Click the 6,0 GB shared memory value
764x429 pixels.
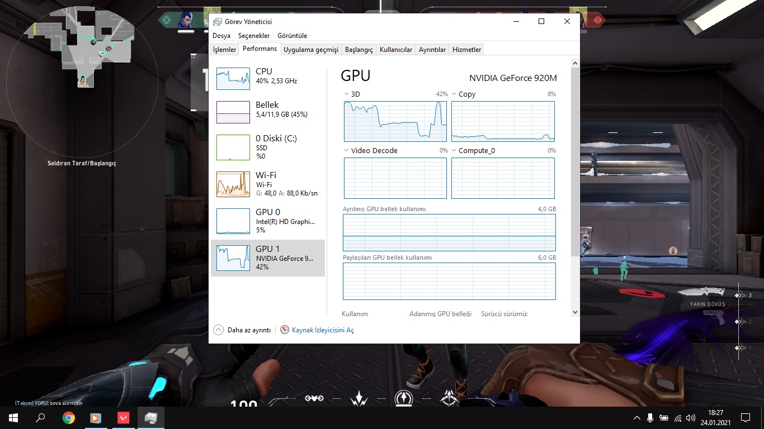(x=546, y=258)
